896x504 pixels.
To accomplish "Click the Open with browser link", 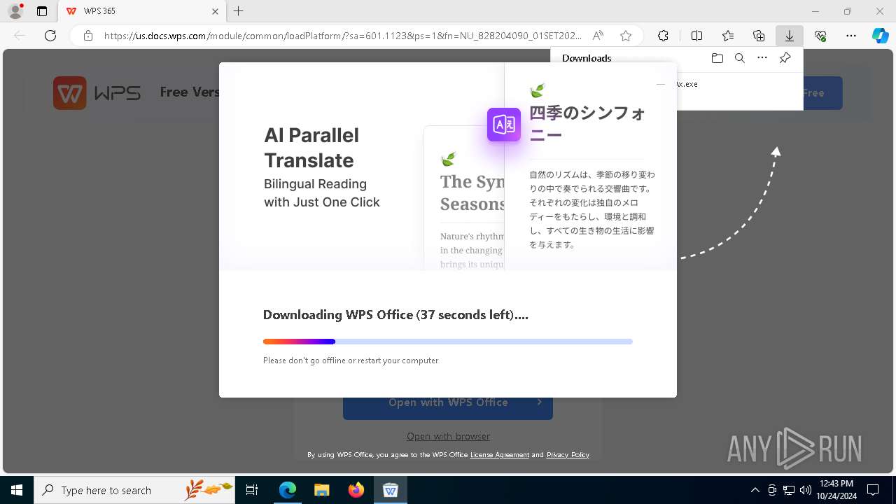I will pos(448,436).
